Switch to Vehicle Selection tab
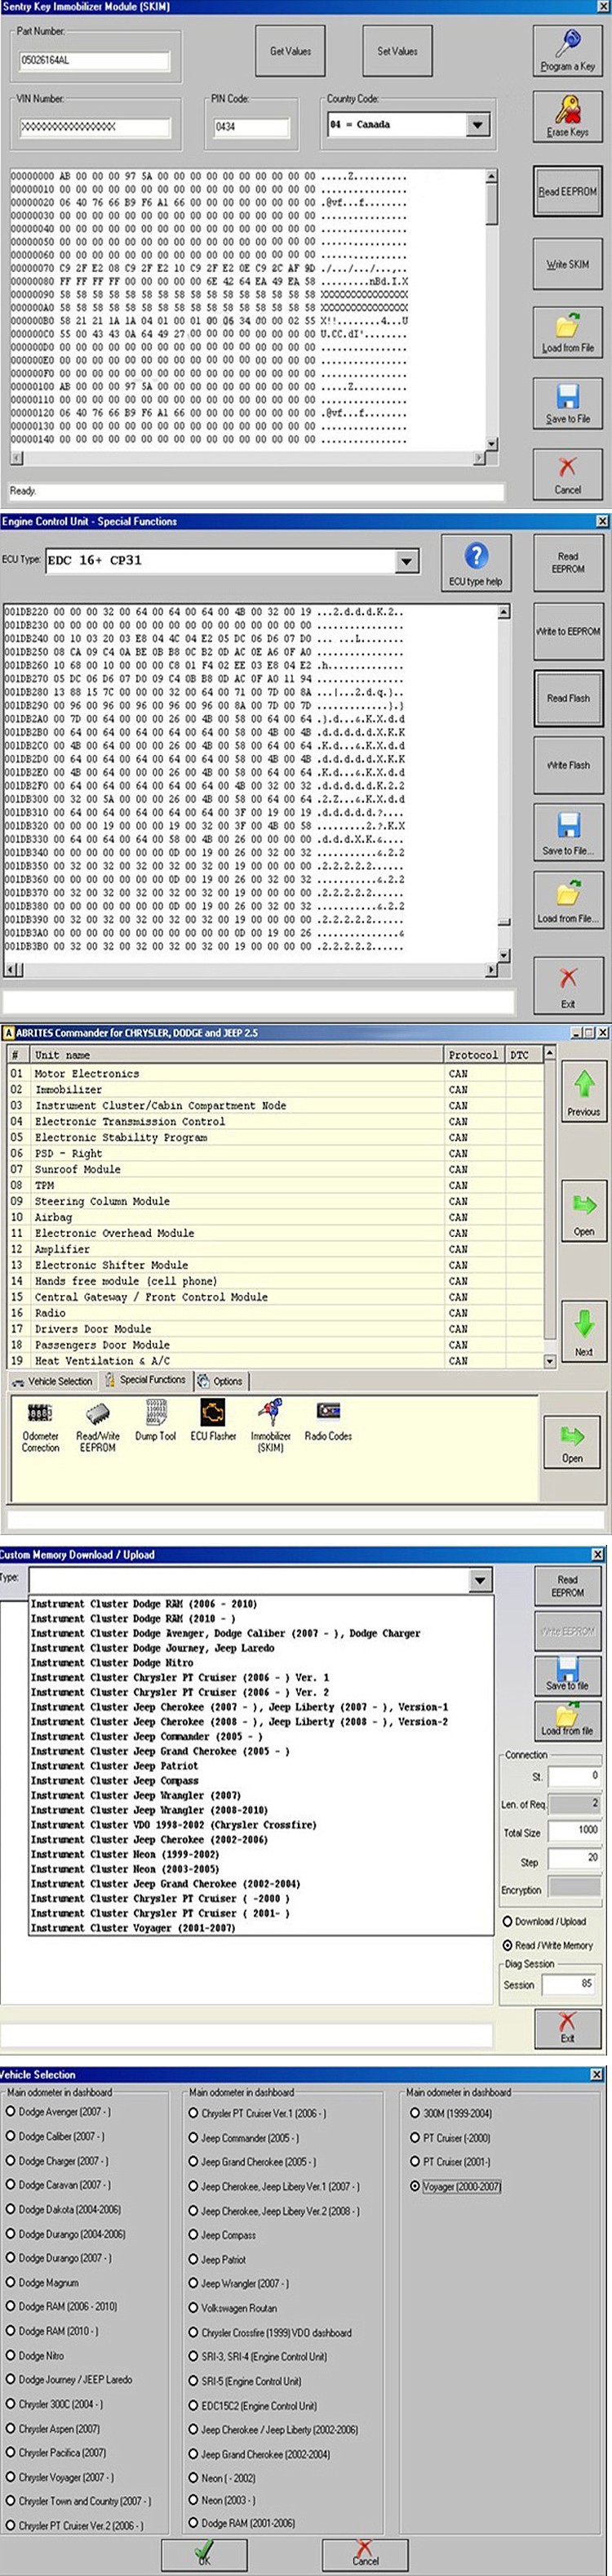Screen dimensions: 612x2576 click(52, 1381)
